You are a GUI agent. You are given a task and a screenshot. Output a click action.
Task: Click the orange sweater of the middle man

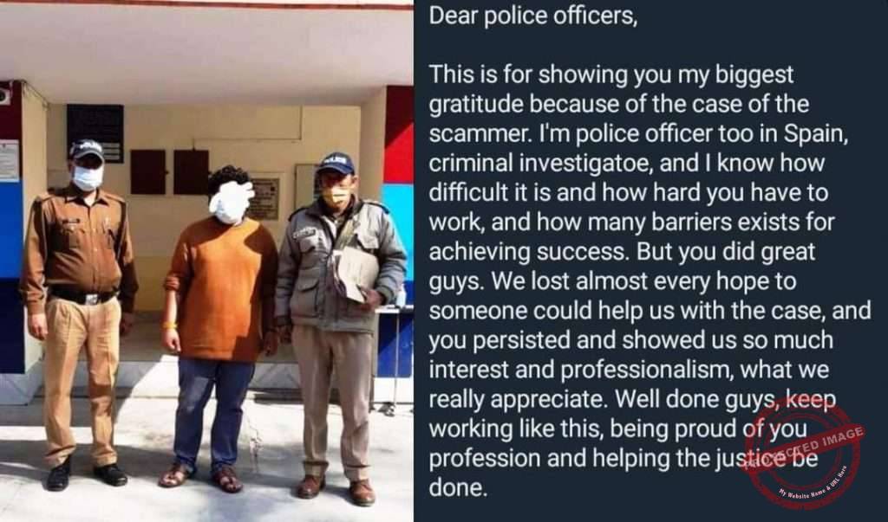click(223, 288)
